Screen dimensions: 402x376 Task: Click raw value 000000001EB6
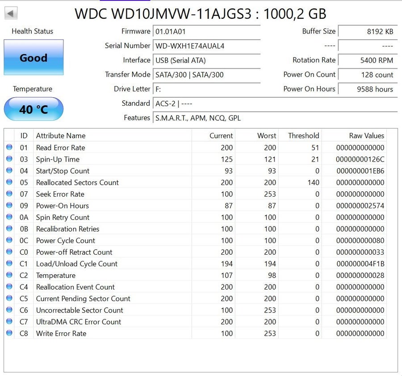coord(360,171)
